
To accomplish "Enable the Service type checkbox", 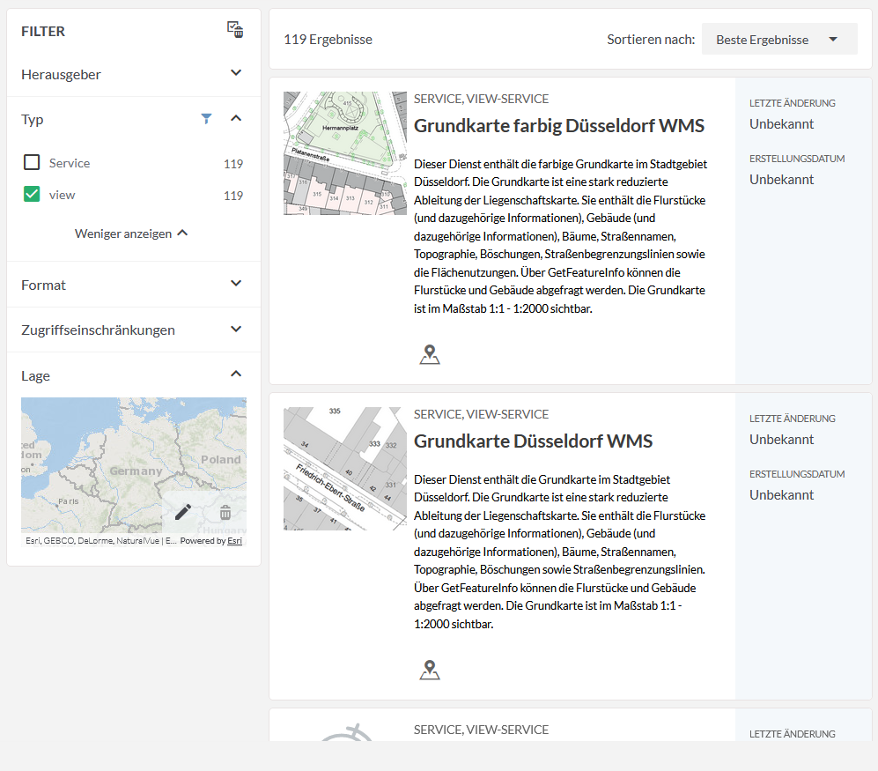I will pos(32,163).
